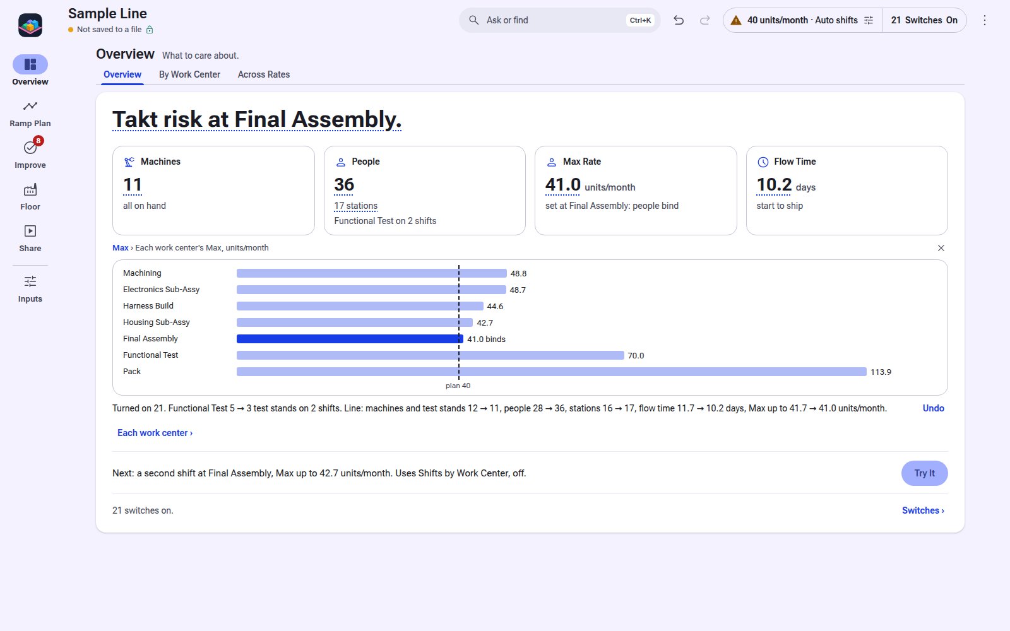
Task: Click the Machines robot arm icon
Action: (129, 162)
